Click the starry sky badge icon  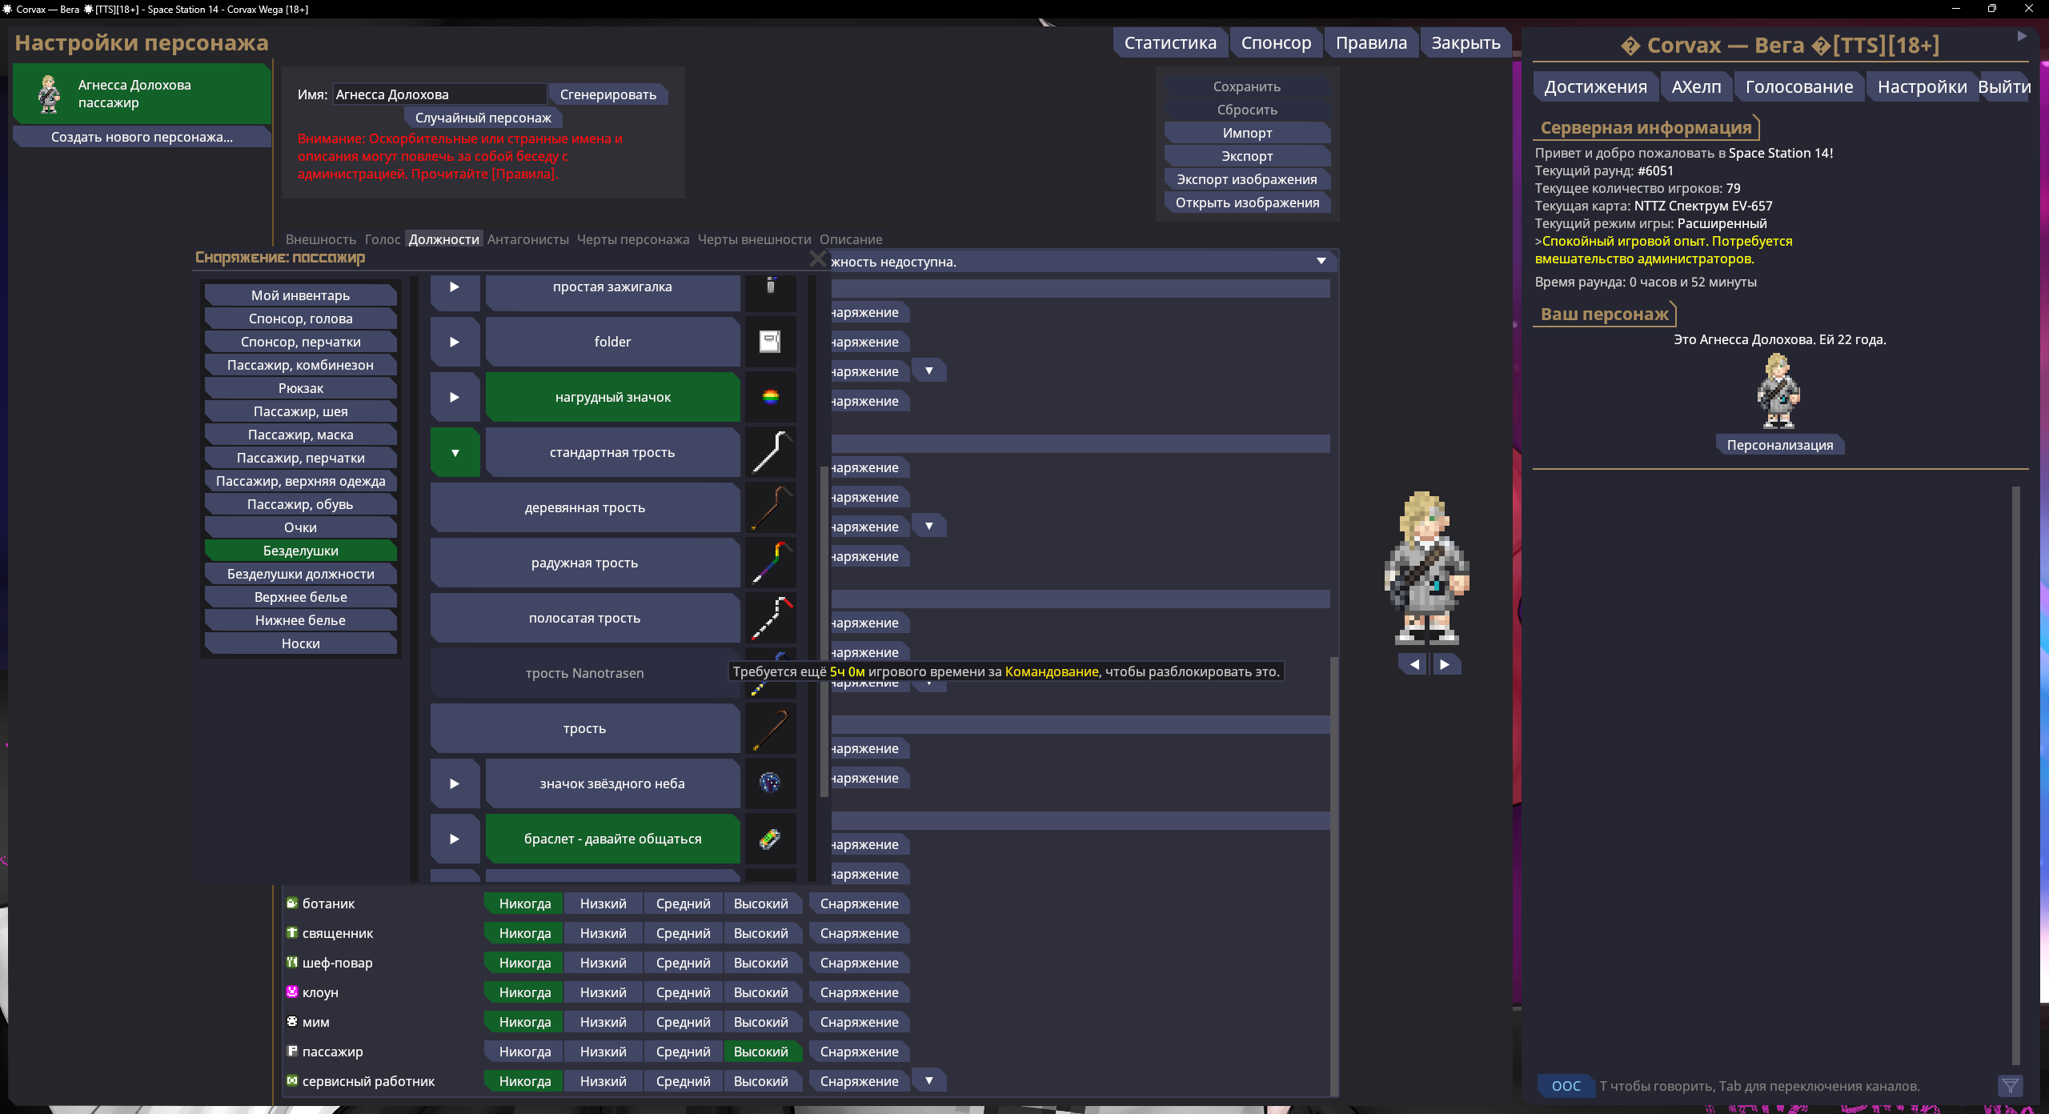[x=770, y=783]
